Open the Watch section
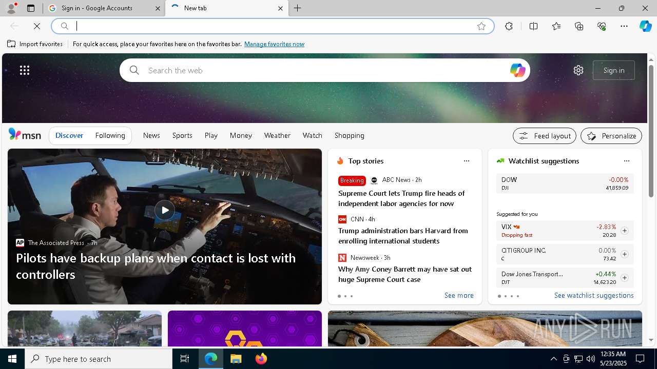 coord(313,135)
